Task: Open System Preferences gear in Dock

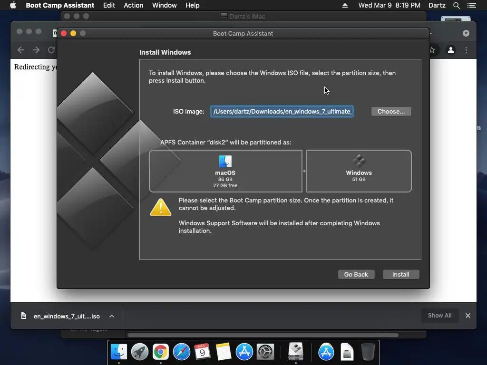Action: [x=265, y=352]
